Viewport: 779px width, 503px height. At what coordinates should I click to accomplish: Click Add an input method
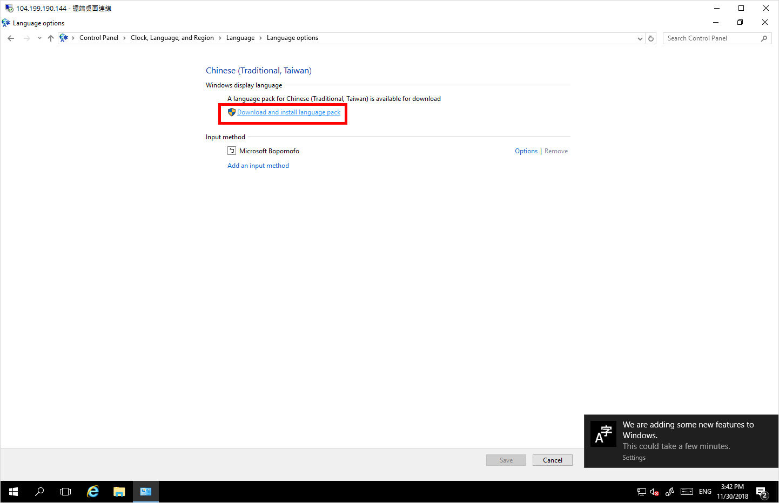click(x=258, y=166)
